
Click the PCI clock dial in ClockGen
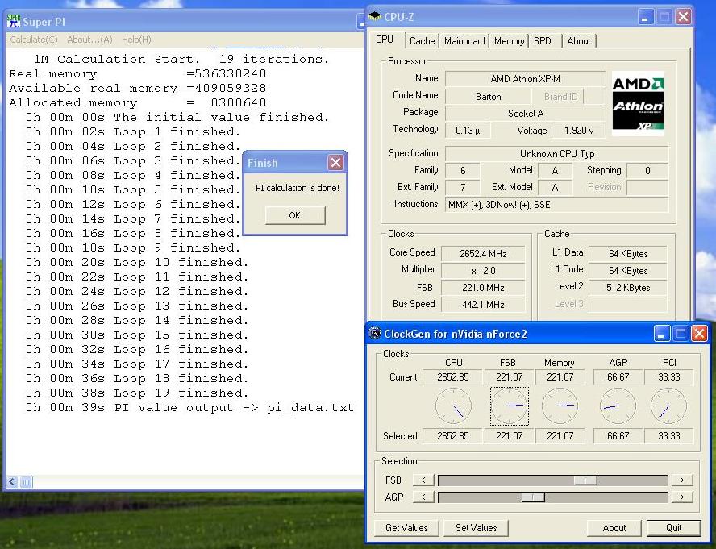tap(668, 406)
